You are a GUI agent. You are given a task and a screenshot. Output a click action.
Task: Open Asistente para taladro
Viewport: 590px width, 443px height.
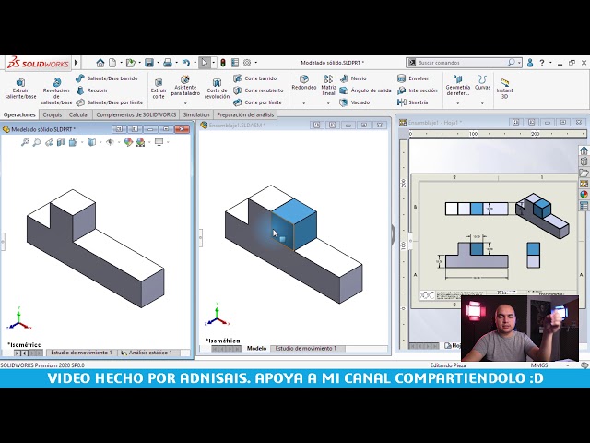[185, 86]
